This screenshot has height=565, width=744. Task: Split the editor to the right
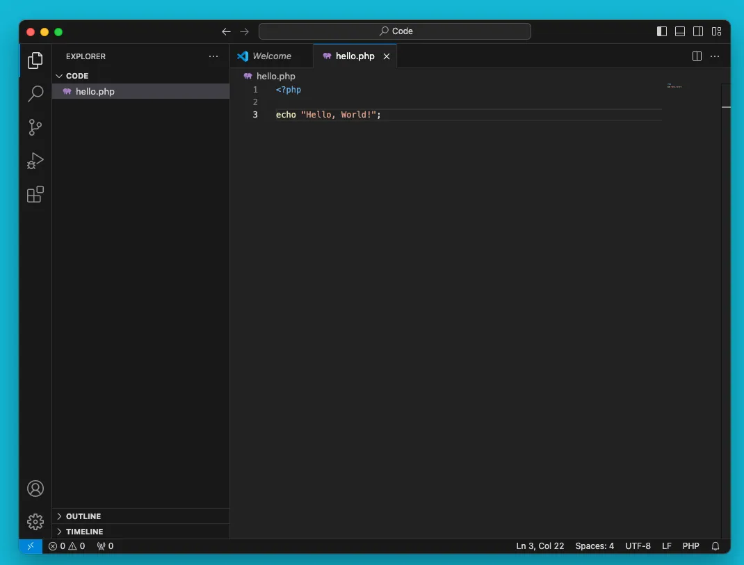click(x=697, y=56)
